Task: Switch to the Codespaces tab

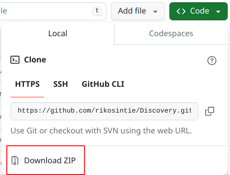Action: (171, 33)
